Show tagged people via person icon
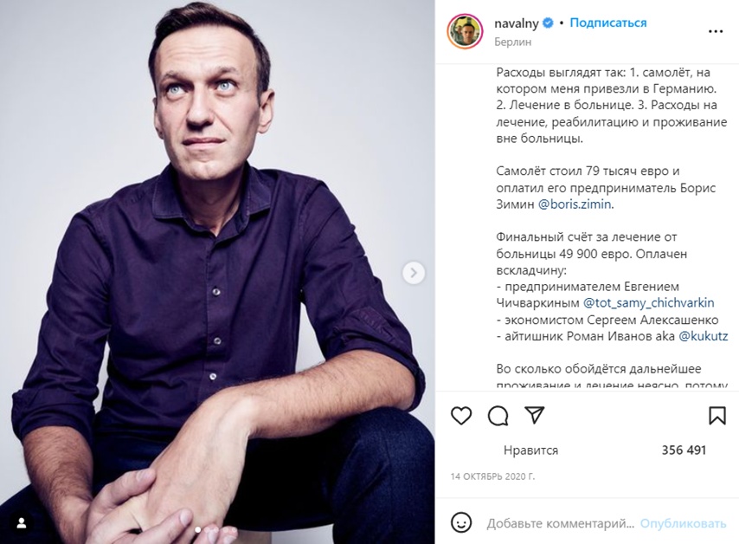This screenshot has height=544, width=739. [x=22, y=523]
